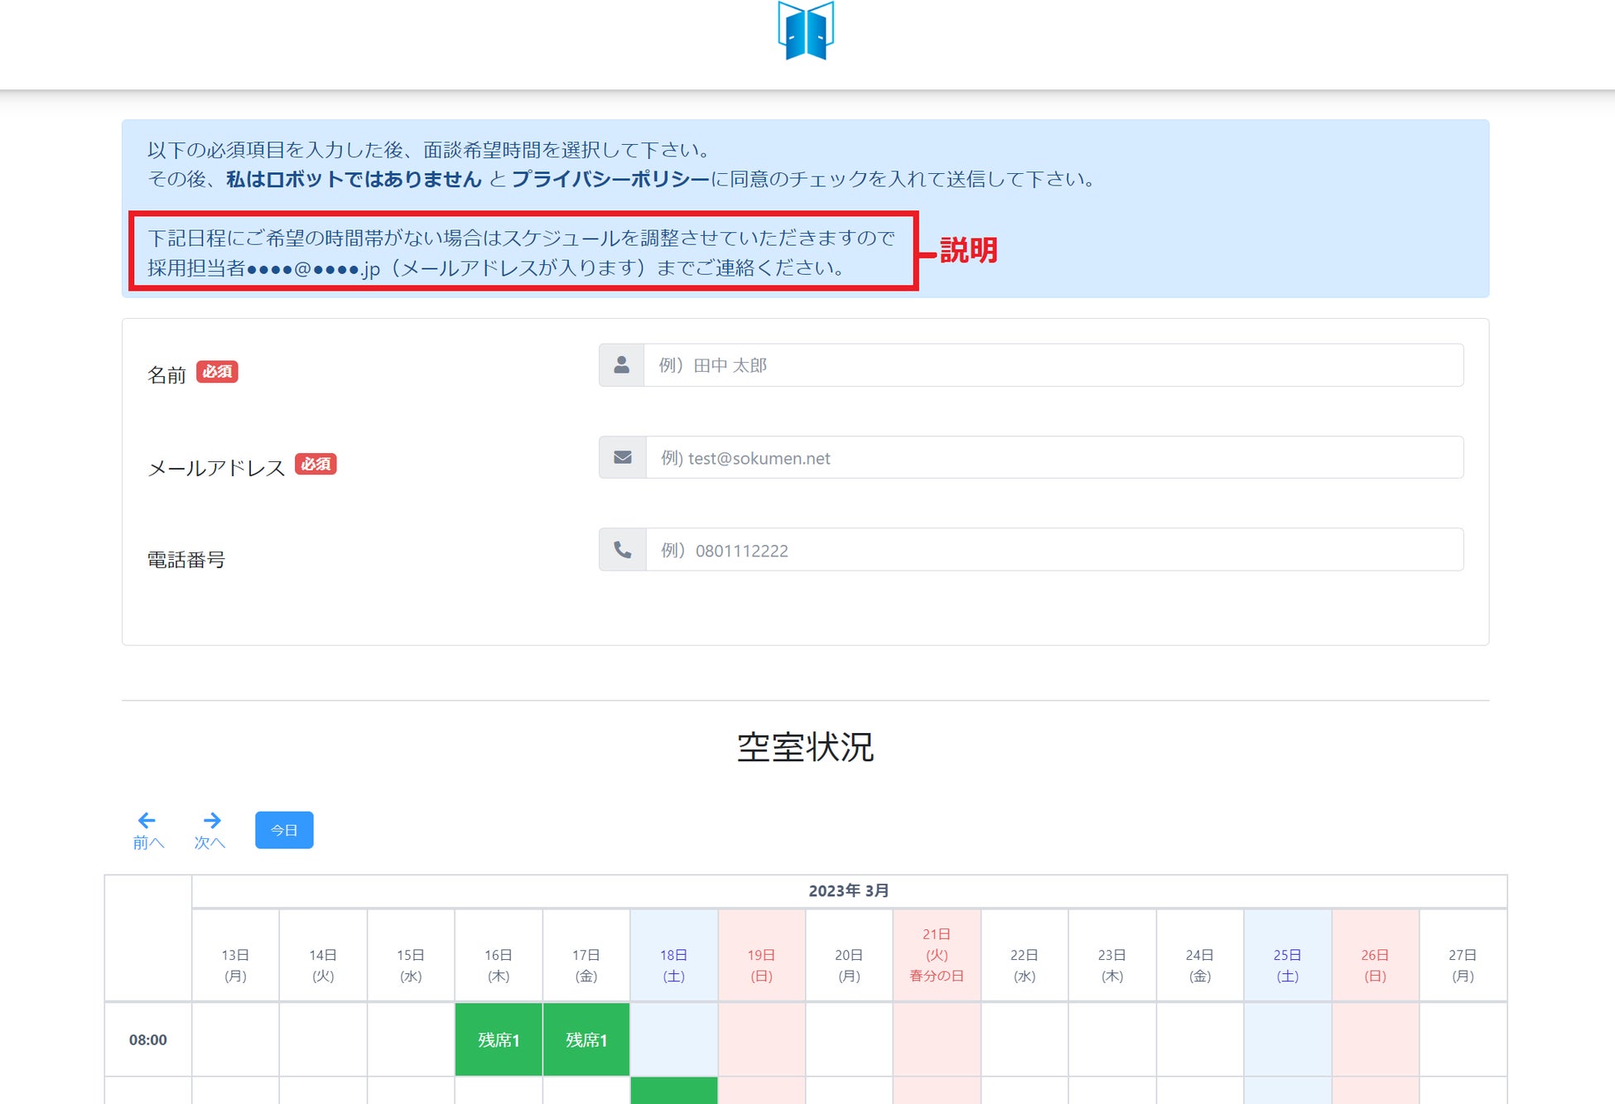Click the 26日 (日) column header

click(1375, 965)
